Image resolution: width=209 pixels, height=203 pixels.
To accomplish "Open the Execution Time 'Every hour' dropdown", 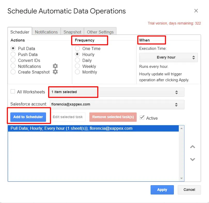I will [168, 58].
